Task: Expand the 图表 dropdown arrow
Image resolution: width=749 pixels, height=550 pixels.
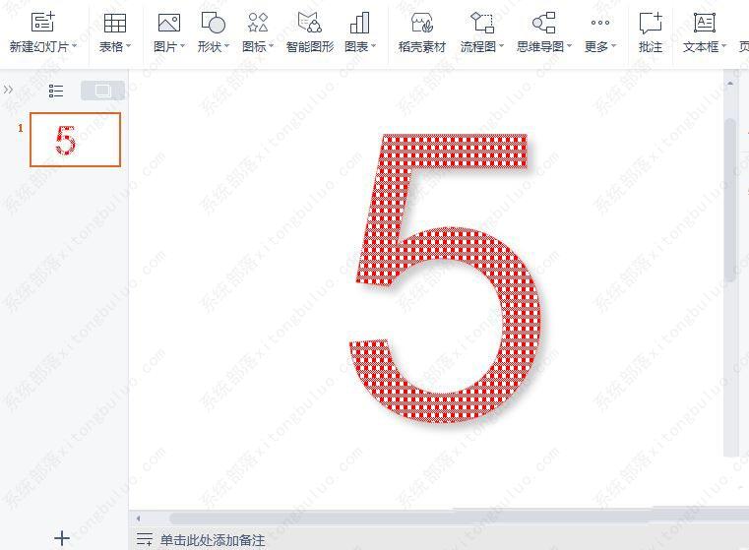Action: pyautogui.click(x=374, y=46)
